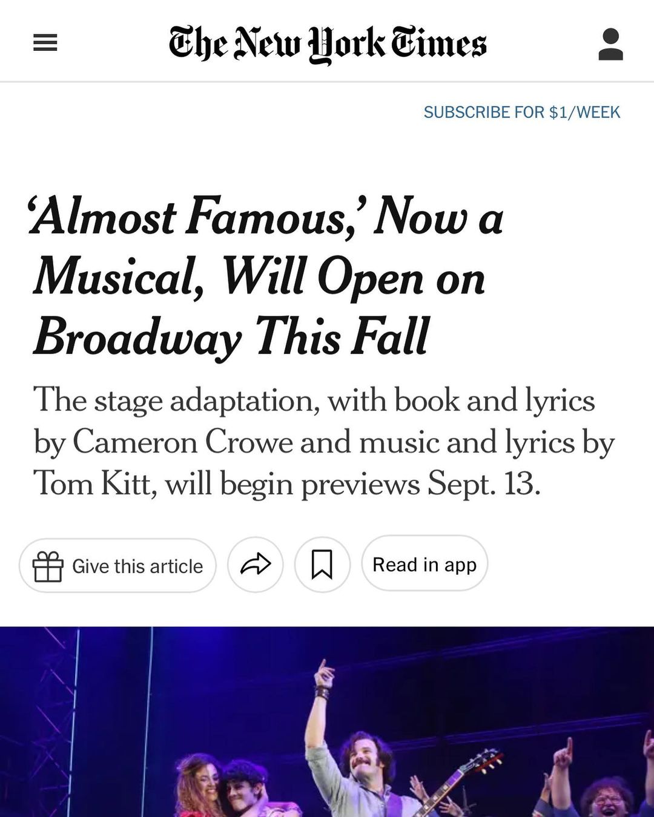Screen dimensions: 654x817
Task: Open the hamburger sections menu
Action: 45,43
